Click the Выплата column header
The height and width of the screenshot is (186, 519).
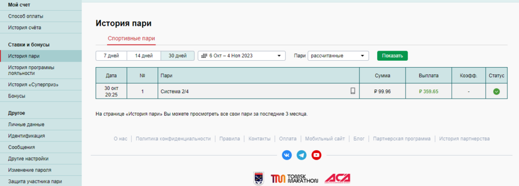tap(429, 75)
